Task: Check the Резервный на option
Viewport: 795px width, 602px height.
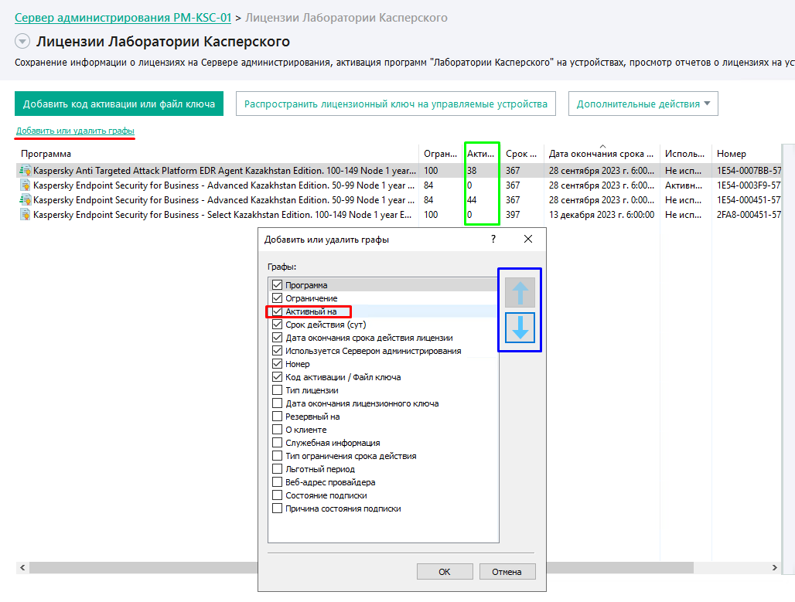Action: [278, 417]
